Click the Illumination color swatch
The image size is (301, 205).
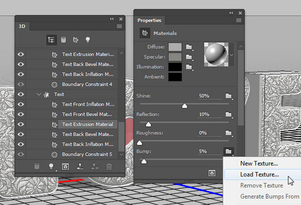pyautogui.click(x=175, y=67)
